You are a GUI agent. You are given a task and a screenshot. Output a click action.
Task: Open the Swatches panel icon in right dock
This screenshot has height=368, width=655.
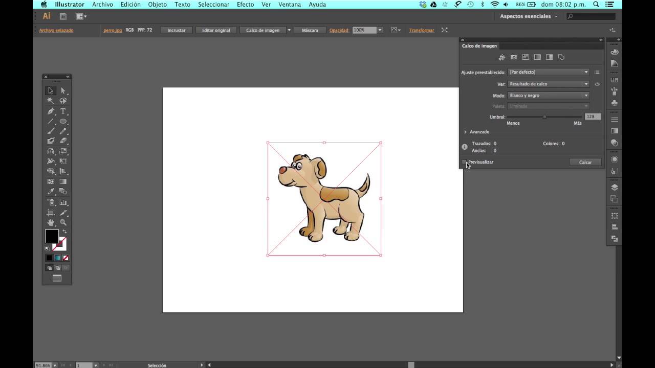point(615,80)
